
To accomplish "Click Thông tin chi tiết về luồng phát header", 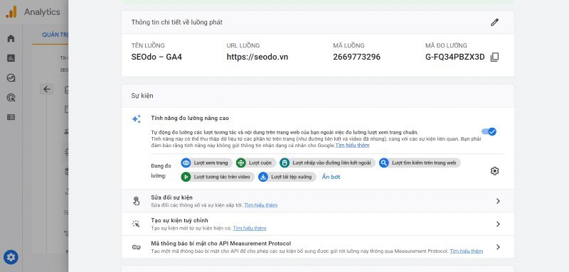I will pyautogui.click(x=176, y=23).
